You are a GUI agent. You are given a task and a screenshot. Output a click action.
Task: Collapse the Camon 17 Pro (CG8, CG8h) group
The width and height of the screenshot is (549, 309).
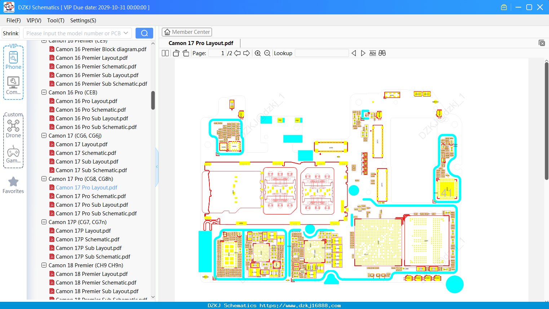pyautogui.click(x=44, y=179)
